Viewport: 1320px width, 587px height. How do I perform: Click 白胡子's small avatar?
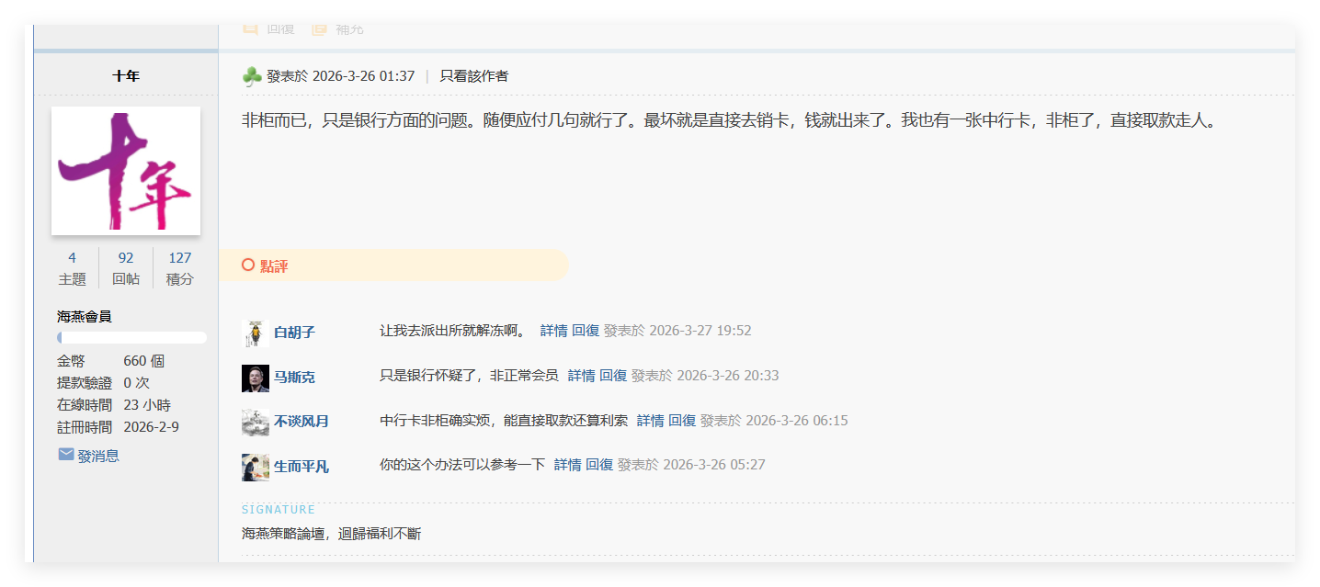(x=255, y=333)
